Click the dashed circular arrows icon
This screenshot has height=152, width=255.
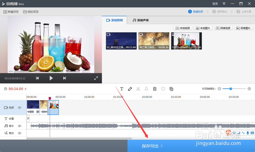(x=163, y=89)
